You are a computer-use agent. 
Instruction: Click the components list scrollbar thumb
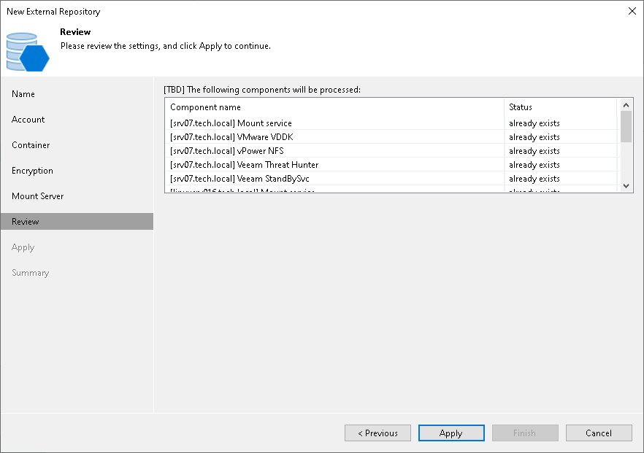[x=626, y=126]
